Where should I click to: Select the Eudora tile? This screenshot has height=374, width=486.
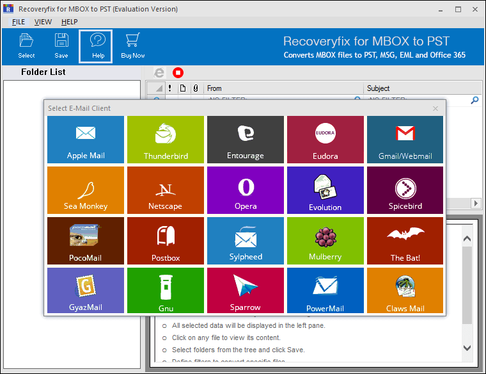click(x=325, y=140)
